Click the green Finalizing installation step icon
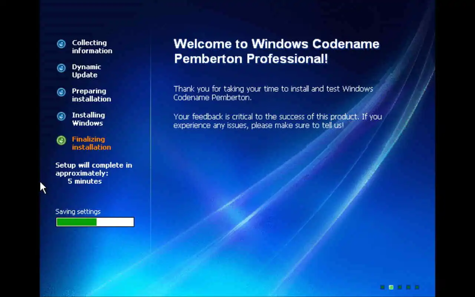This screenshot has height=297, width=475. click(x=61, y=140)
